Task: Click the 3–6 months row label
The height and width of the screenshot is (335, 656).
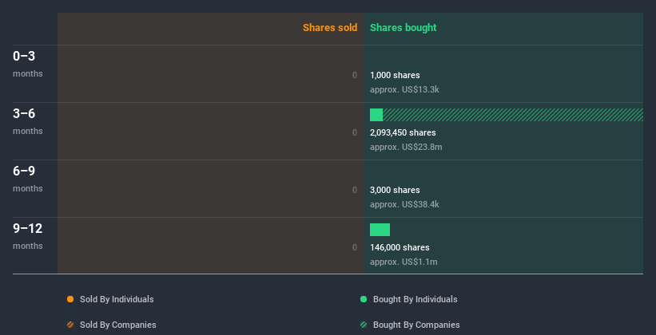Action: click(x=28, y=121)
